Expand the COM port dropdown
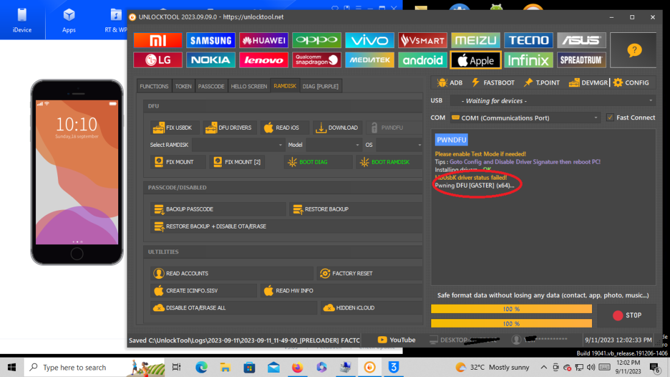670x377 pixels. pos(525,118)
